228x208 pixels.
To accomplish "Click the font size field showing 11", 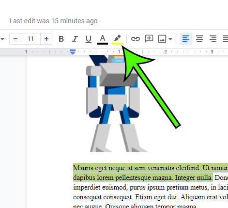I will [x=30, y=39].
